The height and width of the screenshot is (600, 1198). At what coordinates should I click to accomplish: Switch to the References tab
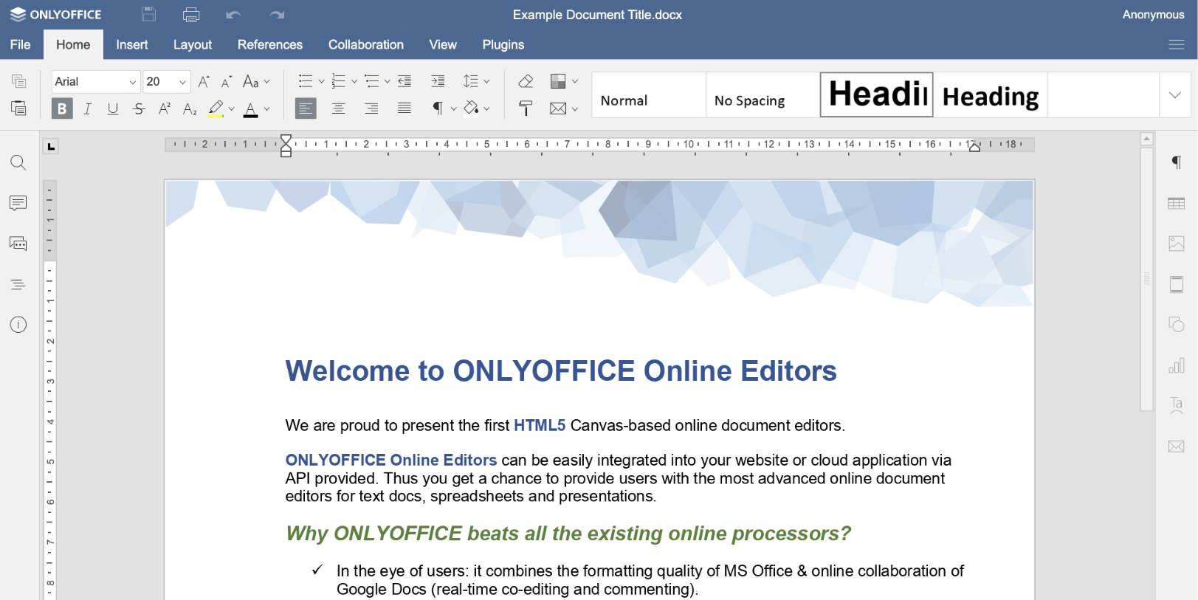270,44
